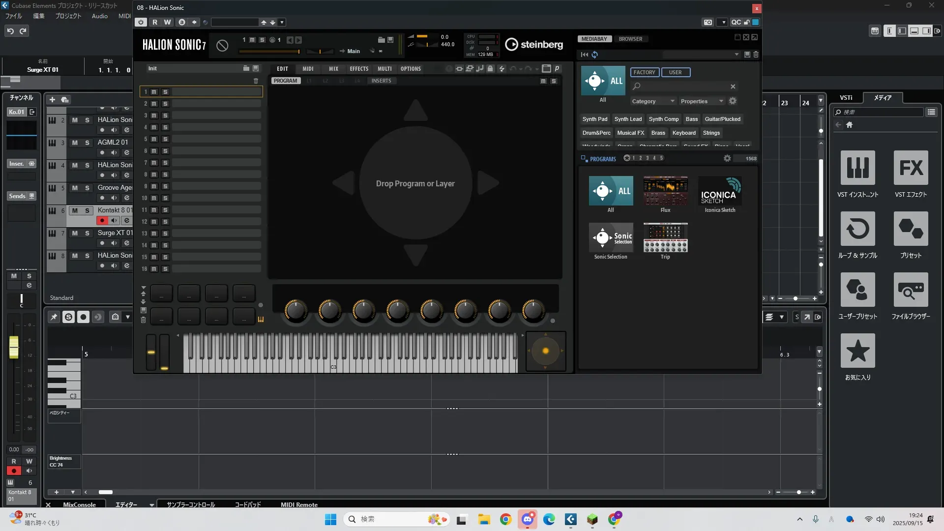Viewport: 944px width, 531px height.
Task: Click the HALion MIDI reset icon
Action: tap(222, 45)
